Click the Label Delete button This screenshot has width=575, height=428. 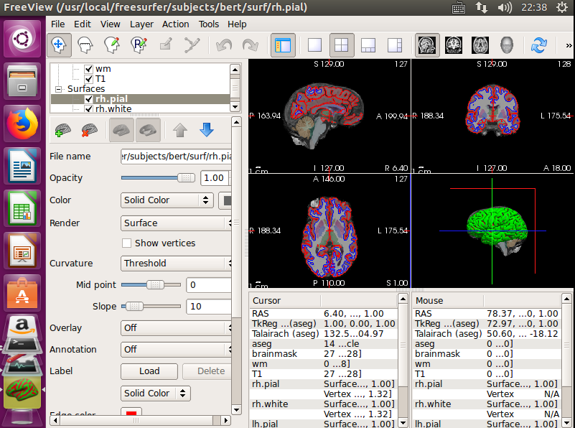click(207, 371)
